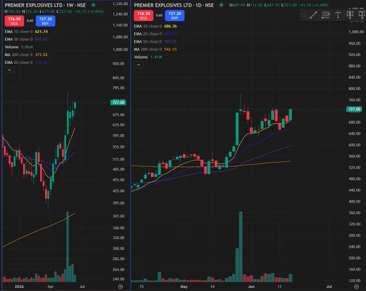Viewport: 366px width, 291px height.
Task: Select weekly chart EMA 10 legend
Action: point(26,32)
